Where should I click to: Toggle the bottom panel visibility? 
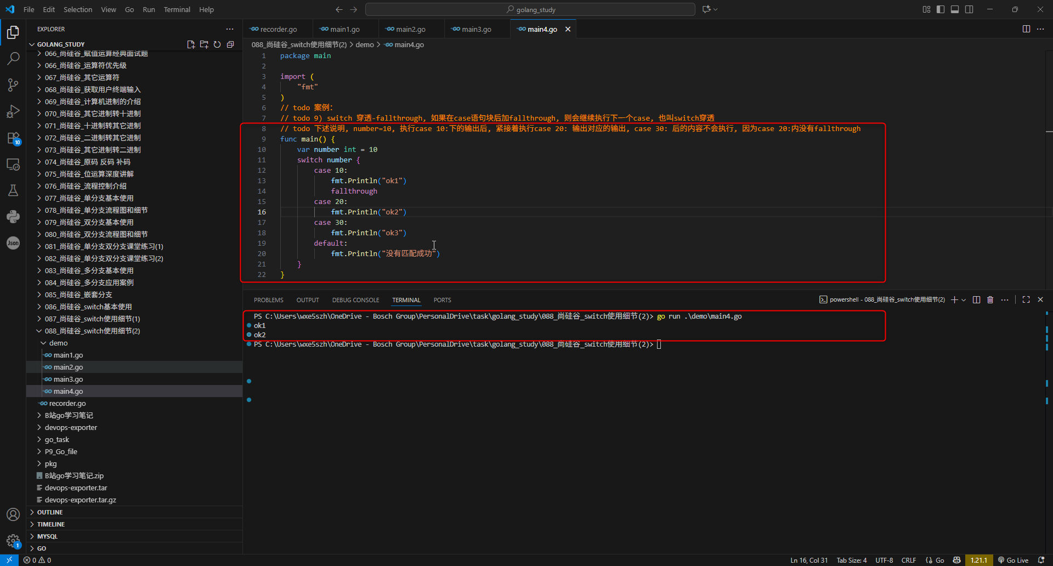[955, 9]
